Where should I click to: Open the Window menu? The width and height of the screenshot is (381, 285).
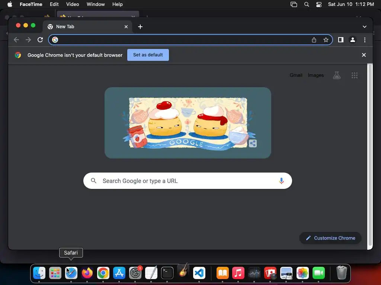point(96,4)
